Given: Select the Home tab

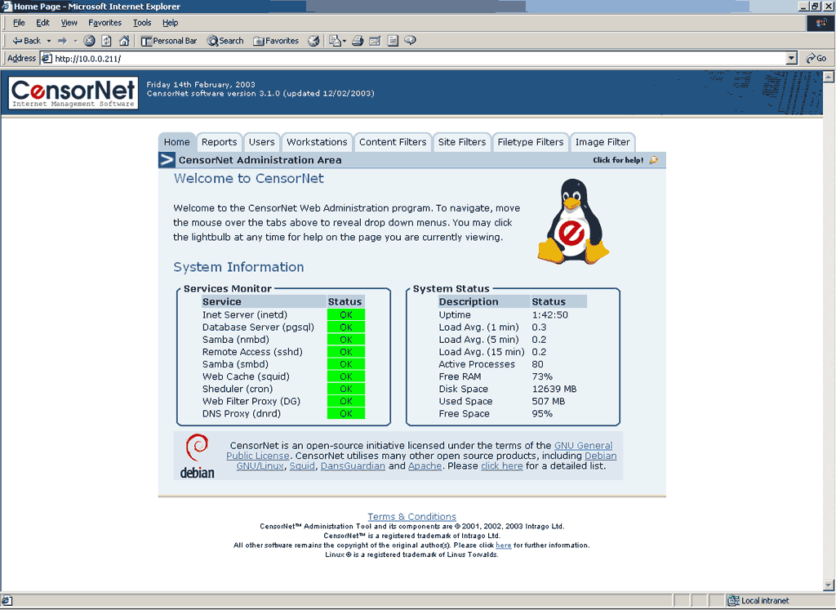Looking at the screenshot, I should coord(176,142).
